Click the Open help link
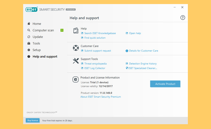Viewport: 211px width, 129px height. coord(135,33)
